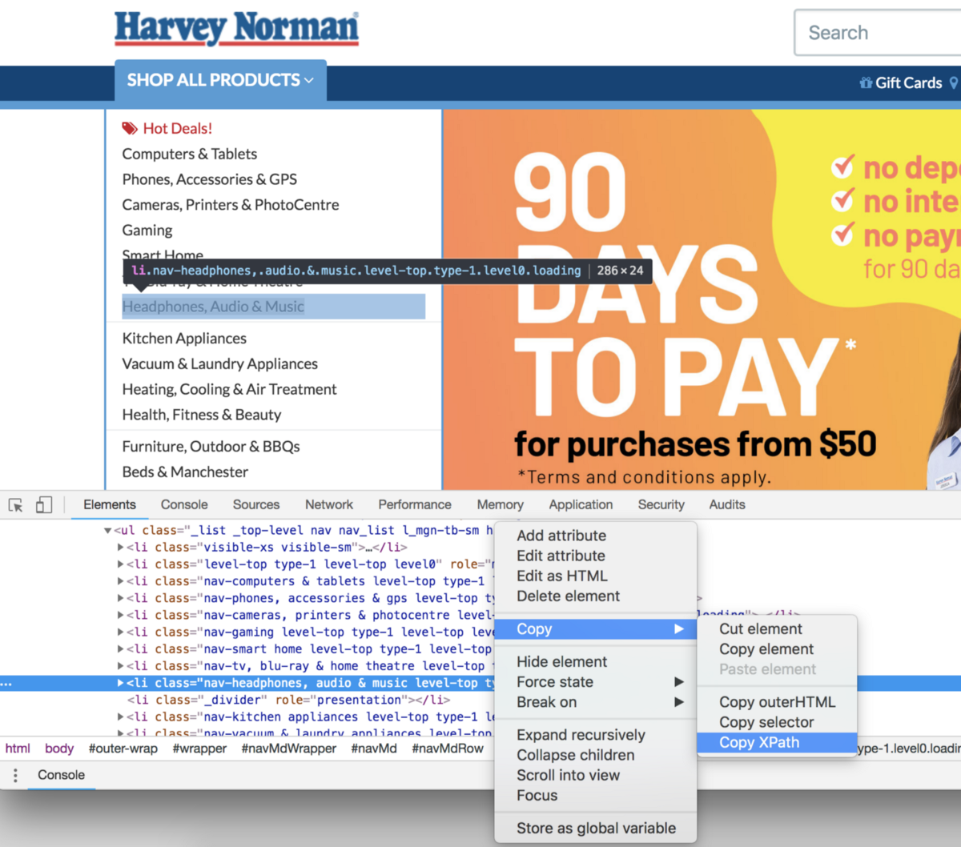Screen dimensions: 961x847
Task: Open Furniture, Outdoor & BBQs link
Action: coord(211,447)
